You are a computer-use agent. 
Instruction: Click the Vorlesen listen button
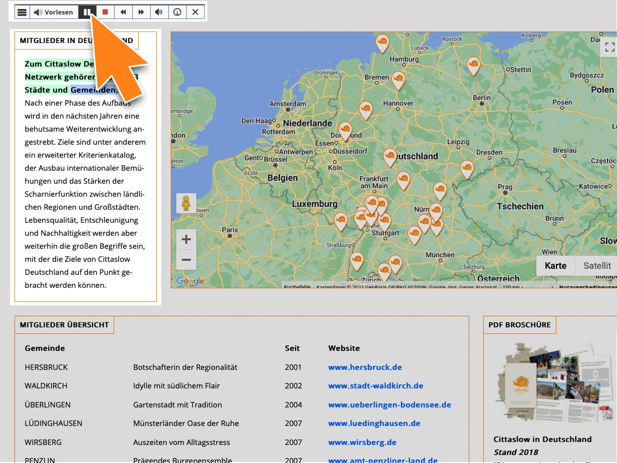pyautogui.click(x=54, y=12)
